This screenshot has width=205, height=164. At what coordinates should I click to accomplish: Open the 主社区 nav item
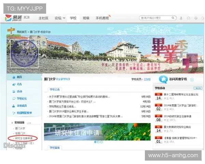[43, 18]
